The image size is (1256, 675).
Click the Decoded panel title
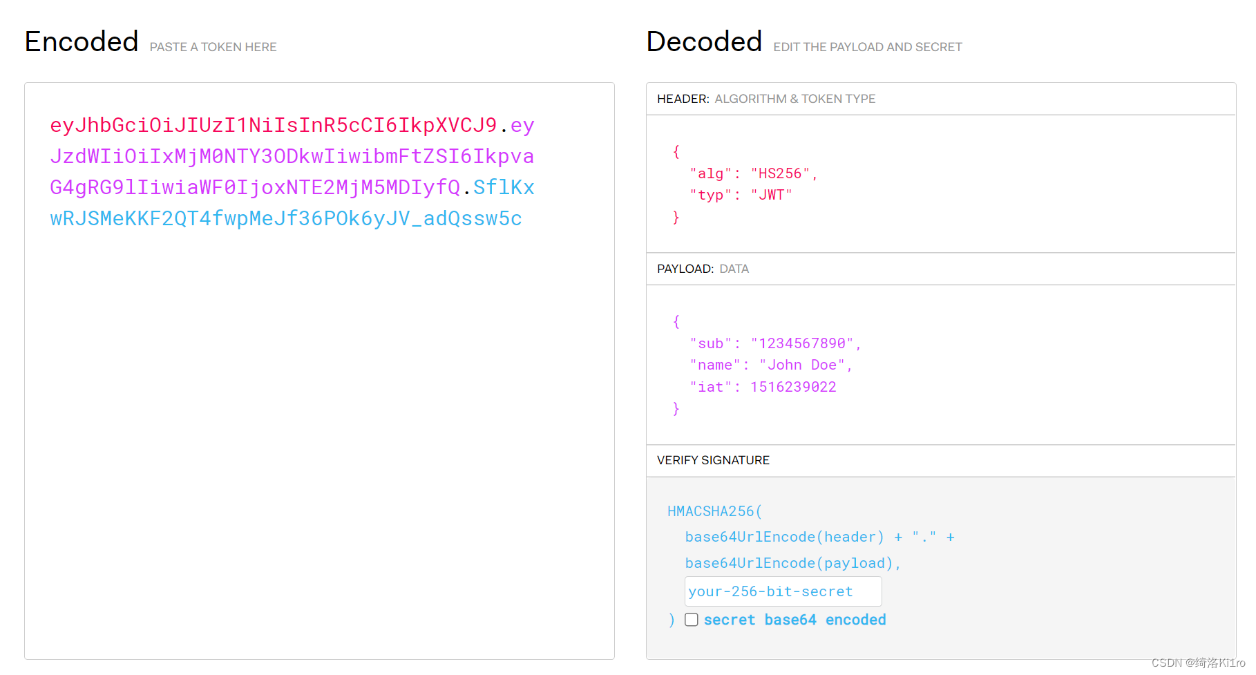click(x=703, y=41)
